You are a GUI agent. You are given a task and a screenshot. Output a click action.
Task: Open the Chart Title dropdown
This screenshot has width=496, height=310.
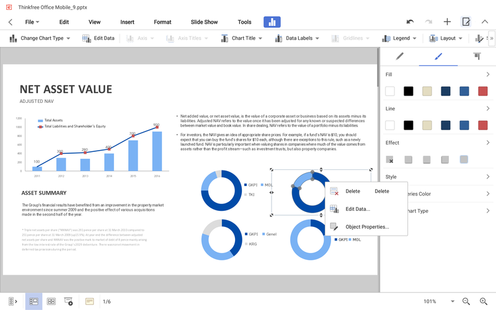pos(242,38)
